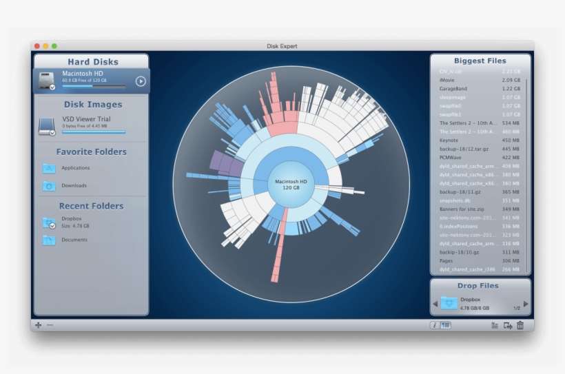The width and height of the screenshot is (565, 374).
Task: Click the Macintosh HD center of sunburst chart
Action: [291, 185]
